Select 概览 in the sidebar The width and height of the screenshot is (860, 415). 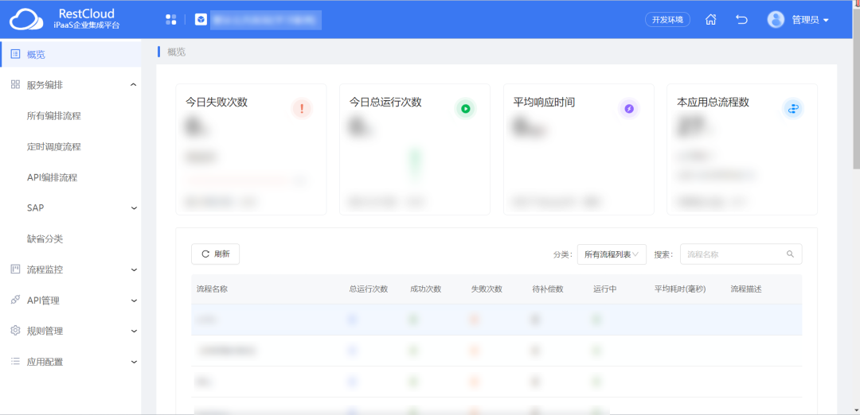click(37, 55)
